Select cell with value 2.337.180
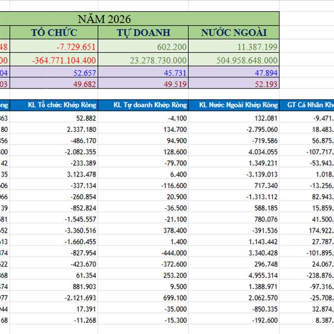 54,129
